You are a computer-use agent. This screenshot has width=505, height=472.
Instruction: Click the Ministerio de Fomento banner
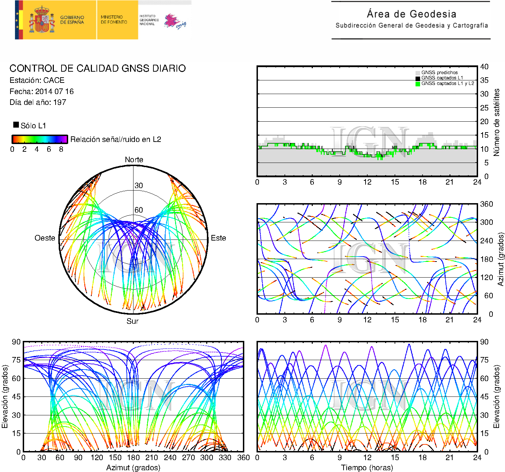pos(114,20)
